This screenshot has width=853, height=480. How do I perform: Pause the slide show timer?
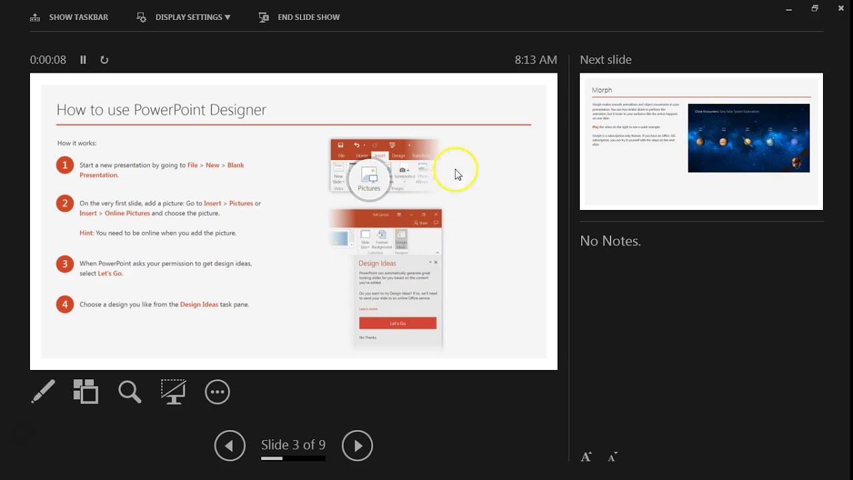pos(83,59)
